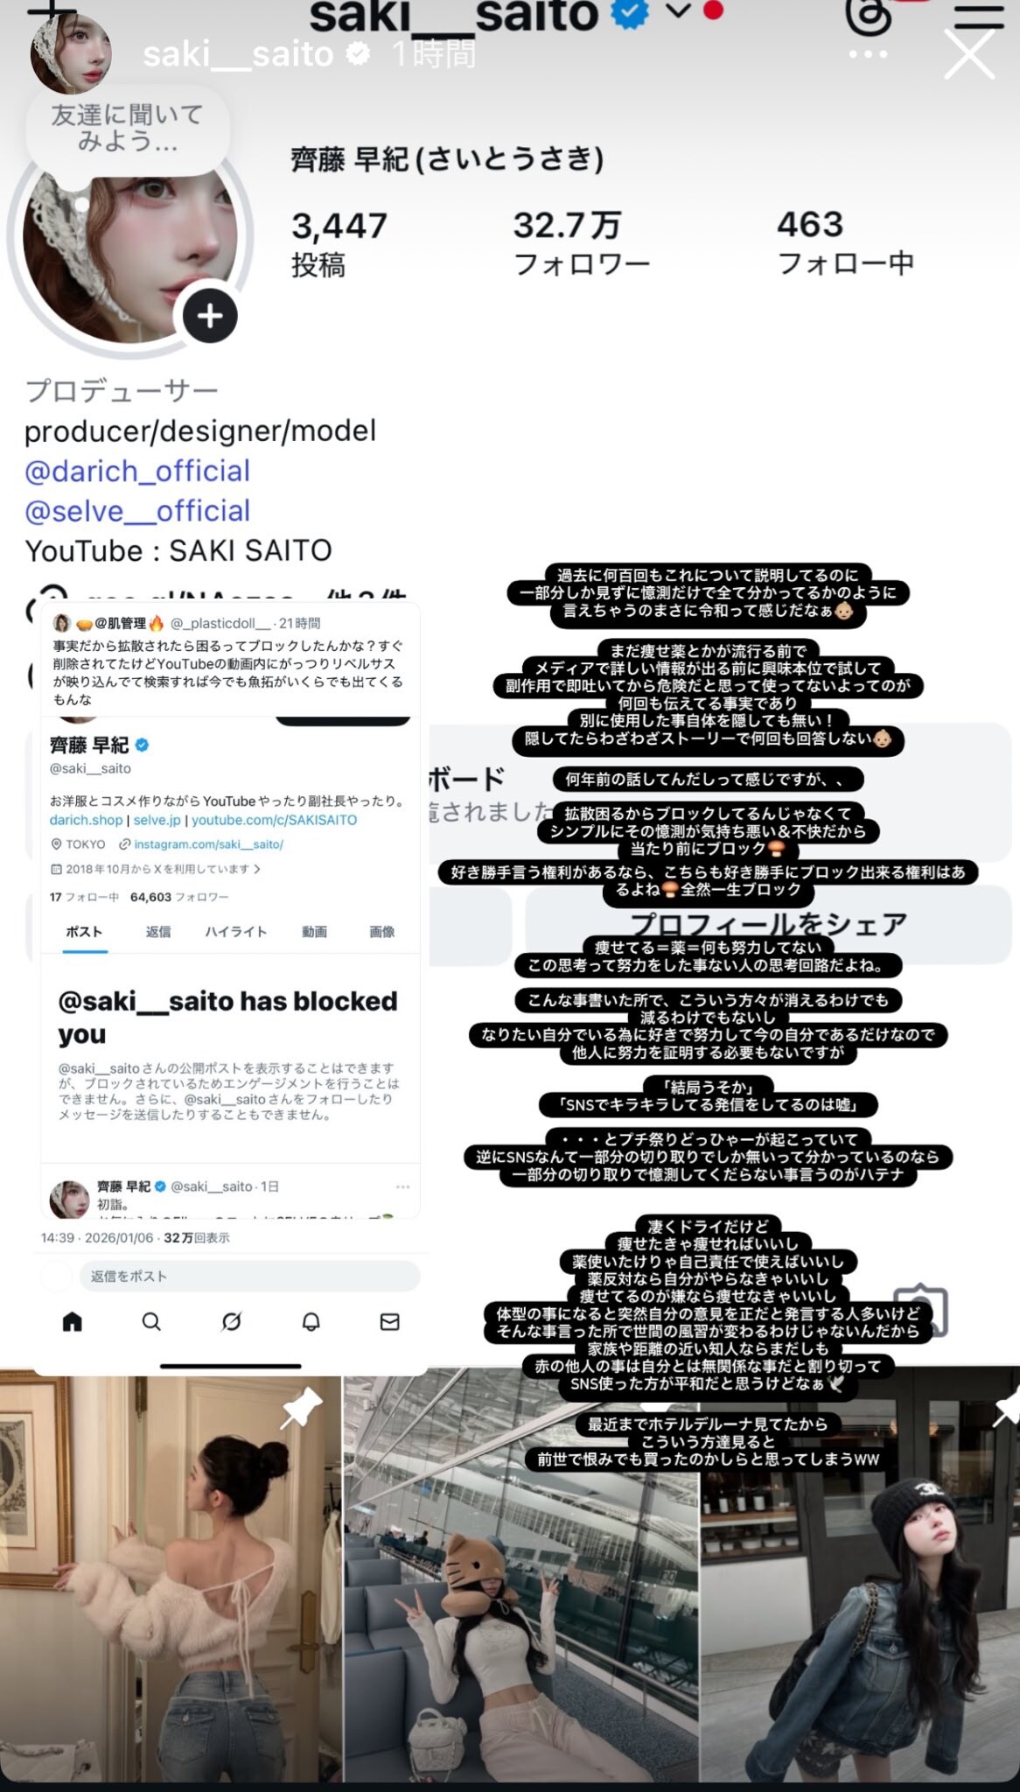This screenshot has width=1020, height=1792.
Task: Switch to the ハイライト tab in the X profile
Action: 235,932
